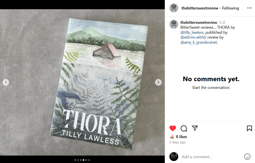Screen dimensions: 255x163
Task: Save post with the bookmark icon
Action: pyautogui.click(x=249, y=128)
